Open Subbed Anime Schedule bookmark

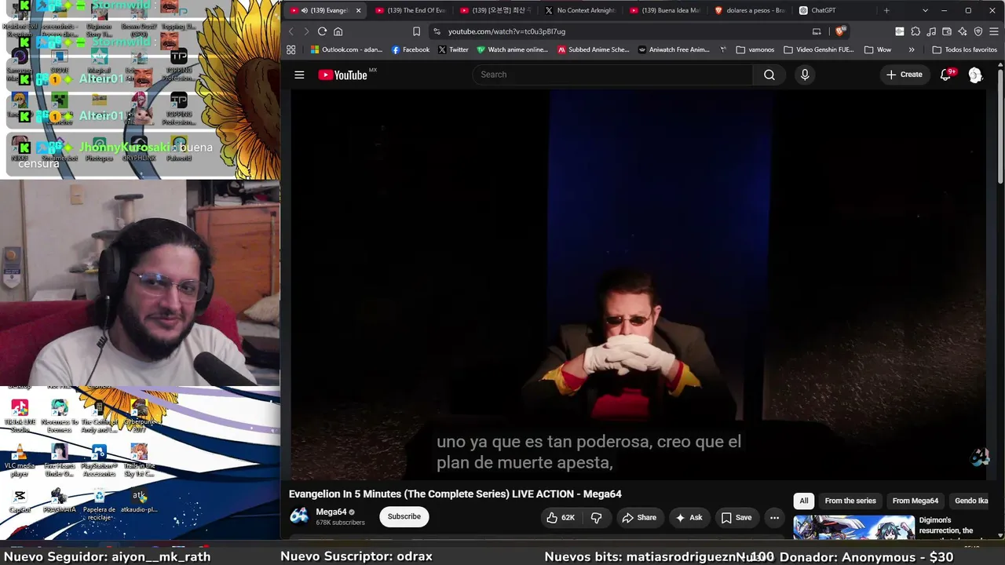tap(594, 49)
